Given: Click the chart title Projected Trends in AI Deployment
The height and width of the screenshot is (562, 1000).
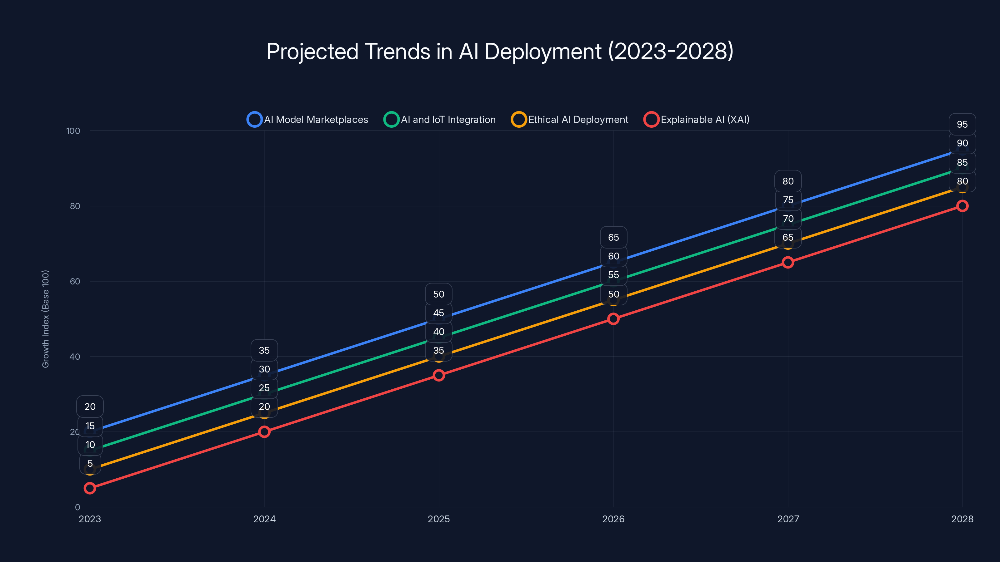Looking at the screenshot, I should [x=500, y=51].
